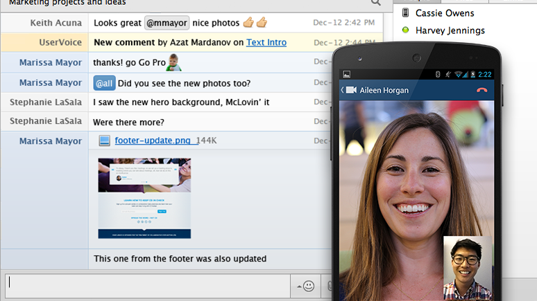Click the @all mention tag
The image size is (537, 301).
pyautogui.click(x=104, y=83)
